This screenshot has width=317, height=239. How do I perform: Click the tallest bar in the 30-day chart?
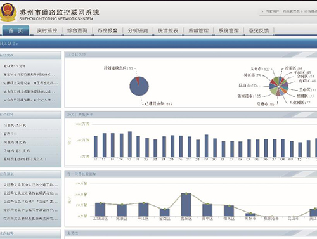(130, 145)
